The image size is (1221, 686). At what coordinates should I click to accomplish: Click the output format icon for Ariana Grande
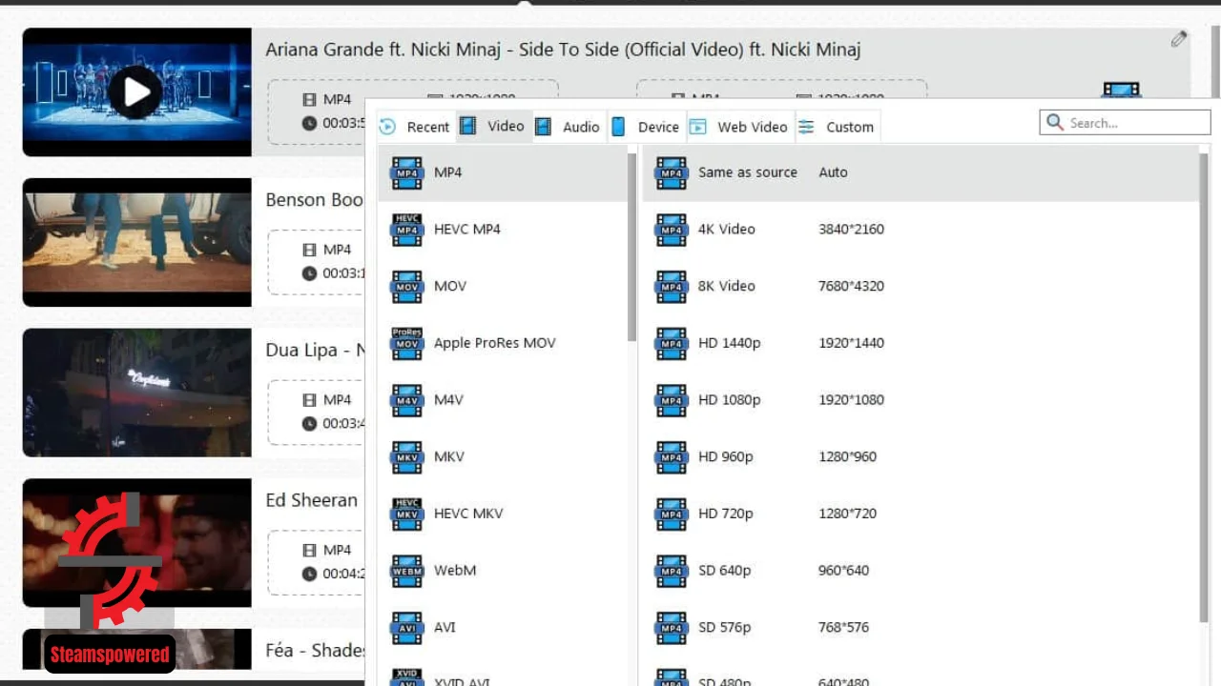pos(1121,90)
